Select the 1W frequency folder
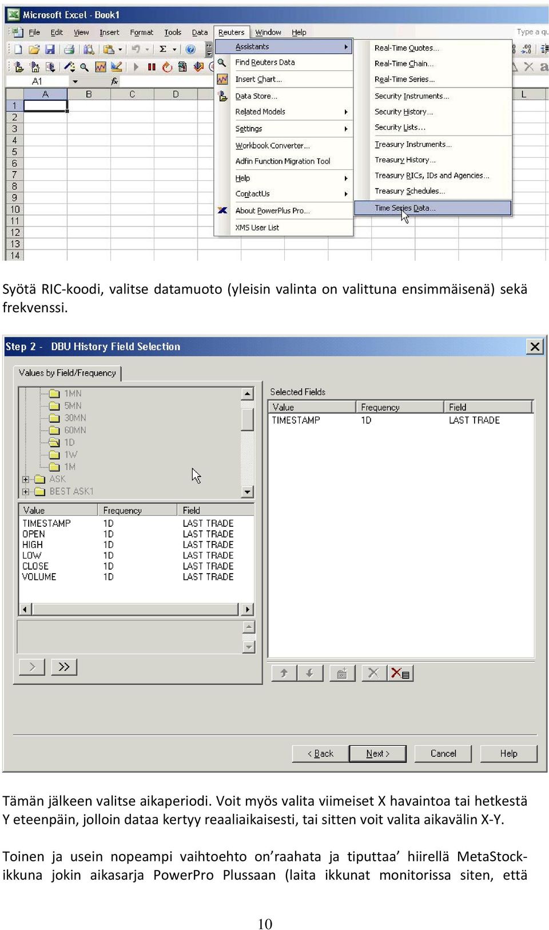The width and height of the screenshot is (549, 930). coord(63,455)
